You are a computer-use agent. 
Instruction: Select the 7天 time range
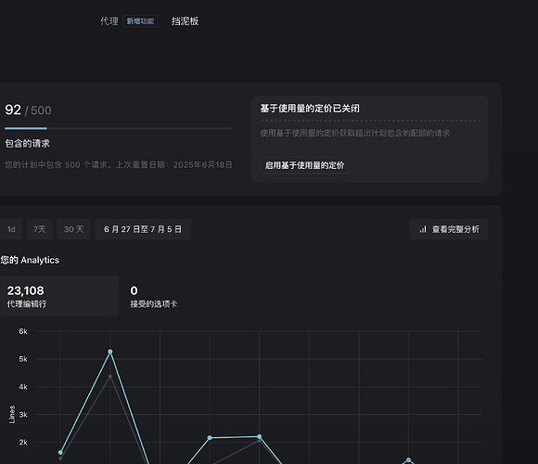point(40,229)
